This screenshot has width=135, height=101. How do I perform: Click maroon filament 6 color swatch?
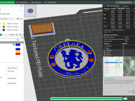click(4, 30)
